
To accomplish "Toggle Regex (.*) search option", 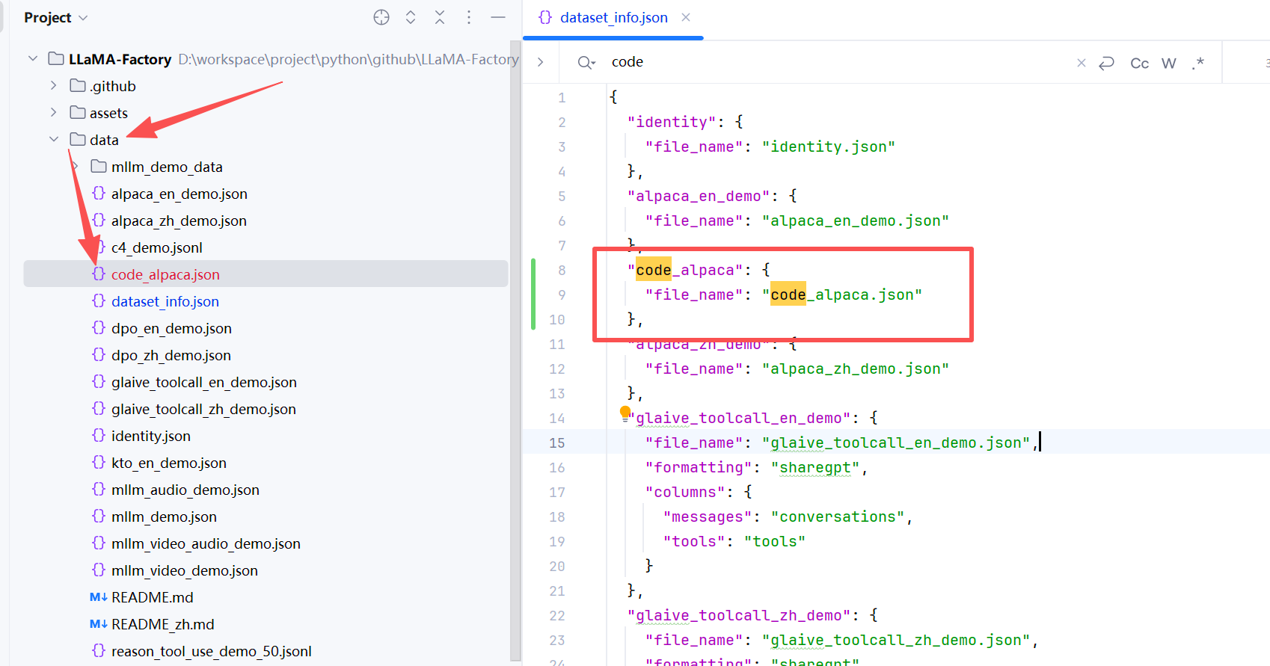I will point(1198,63).
